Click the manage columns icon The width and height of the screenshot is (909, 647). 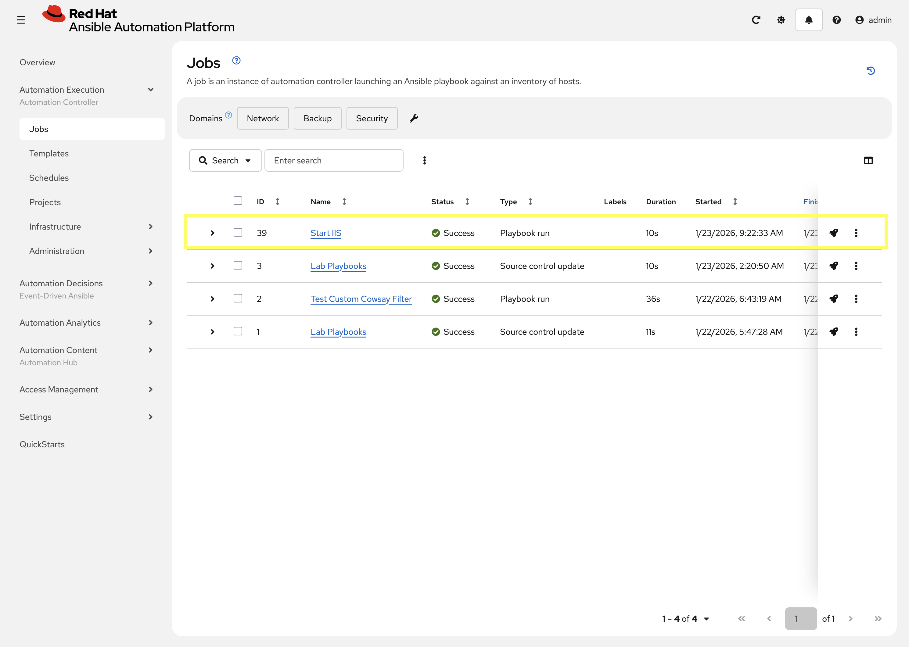[x=868, y=161]
